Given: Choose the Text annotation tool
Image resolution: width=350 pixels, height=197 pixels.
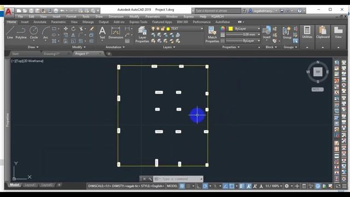Looking at the screenshot, I should (102, 33).
